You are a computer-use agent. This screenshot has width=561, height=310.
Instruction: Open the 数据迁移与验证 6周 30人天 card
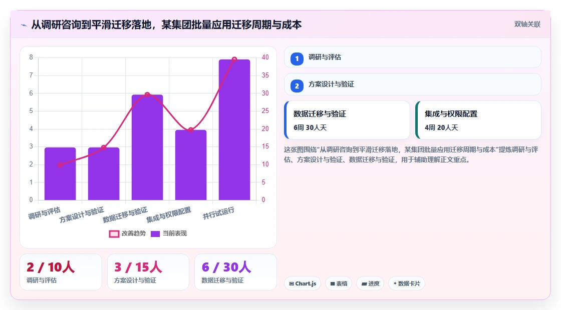(x=347, y=120)
